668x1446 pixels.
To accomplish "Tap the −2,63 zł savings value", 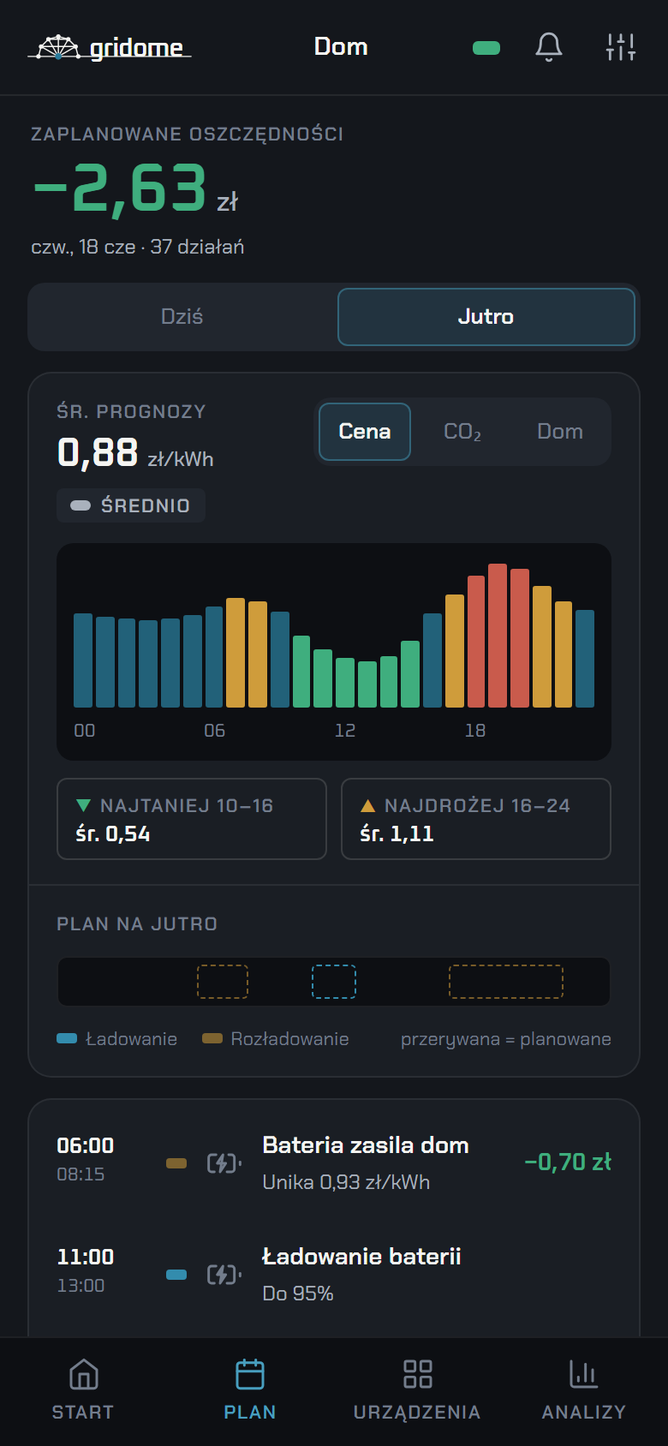I will (135, 189).
